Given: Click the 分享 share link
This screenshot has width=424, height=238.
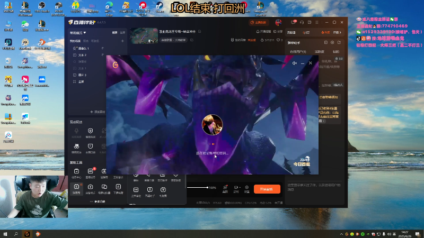Looking at the screenshot, I should tap(278, 32).
